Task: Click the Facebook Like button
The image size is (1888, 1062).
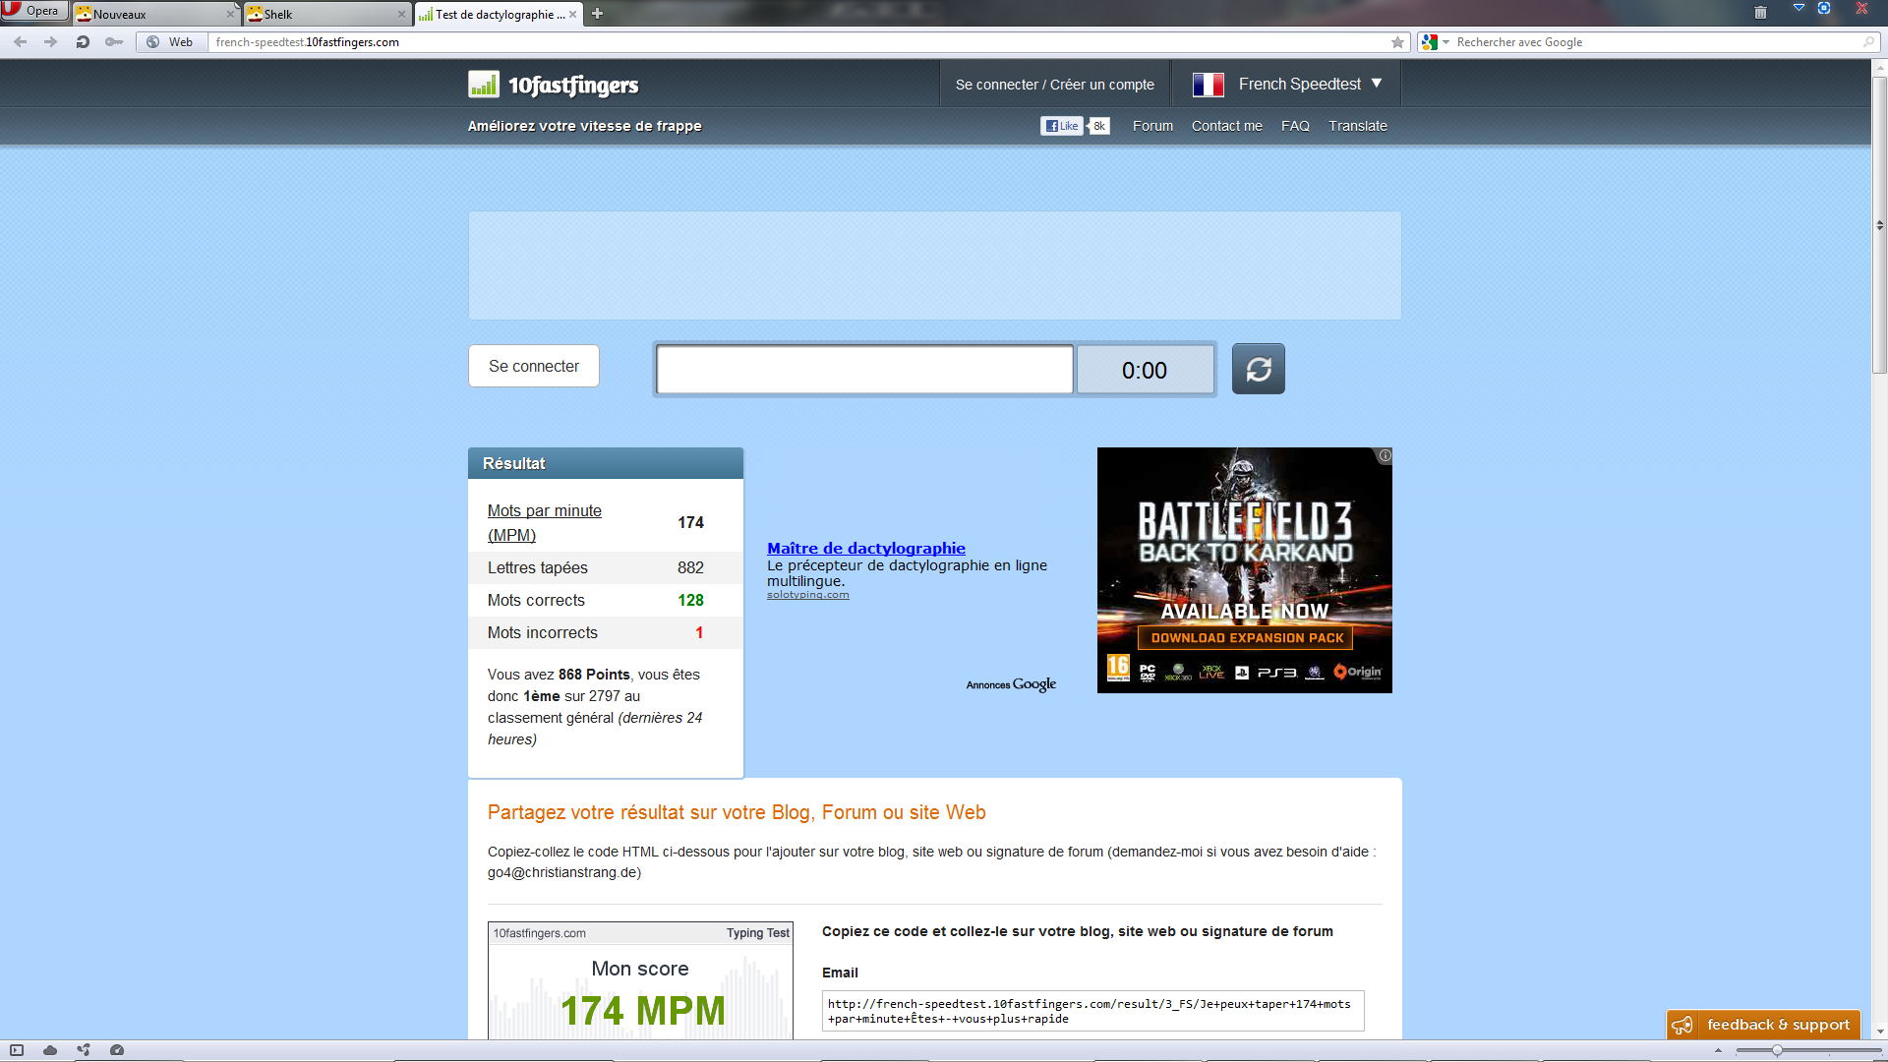Action: [1062, 126]
